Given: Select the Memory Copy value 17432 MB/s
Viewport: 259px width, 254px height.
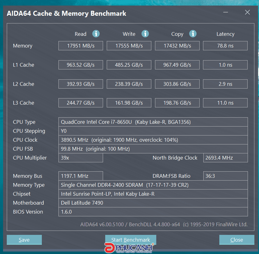Looking at the screenshot, I should (177, 46).
